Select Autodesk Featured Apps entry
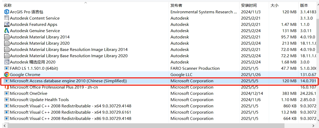The height and width of the screenshot is (128, 319). click(159, 24)
